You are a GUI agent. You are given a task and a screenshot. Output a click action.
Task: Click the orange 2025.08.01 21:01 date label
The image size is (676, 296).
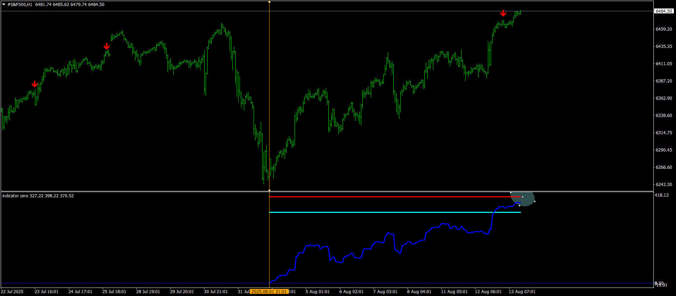click(269, 292)
